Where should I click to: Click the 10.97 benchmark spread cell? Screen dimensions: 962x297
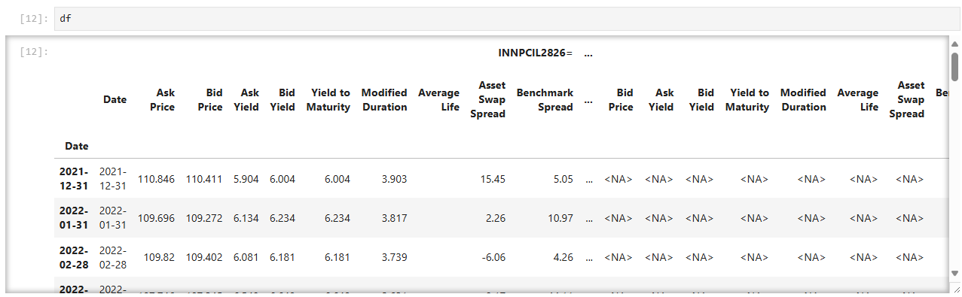pos(559,218)
